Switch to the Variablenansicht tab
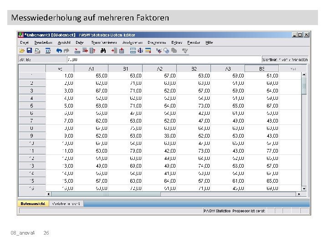Image resolution: width=328 pixels, height=246 pixels. 66,204
